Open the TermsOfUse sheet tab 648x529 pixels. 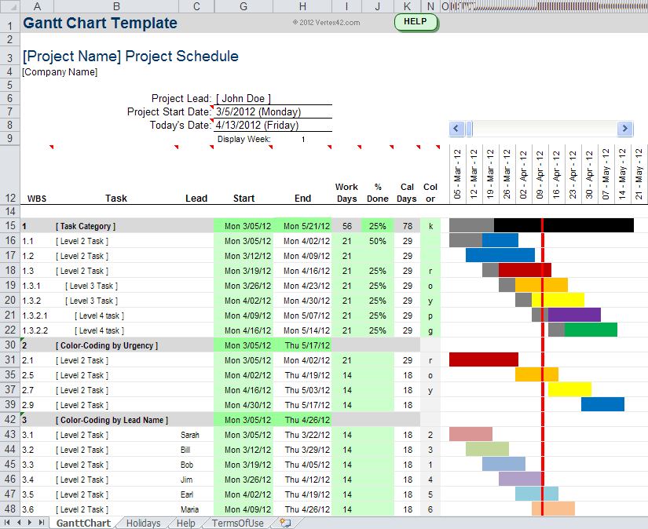(236, 523)
